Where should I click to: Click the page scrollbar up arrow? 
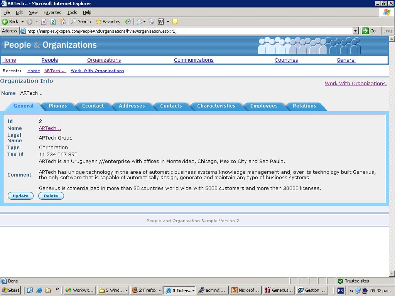pyautogui.click(x=392, y=39)
